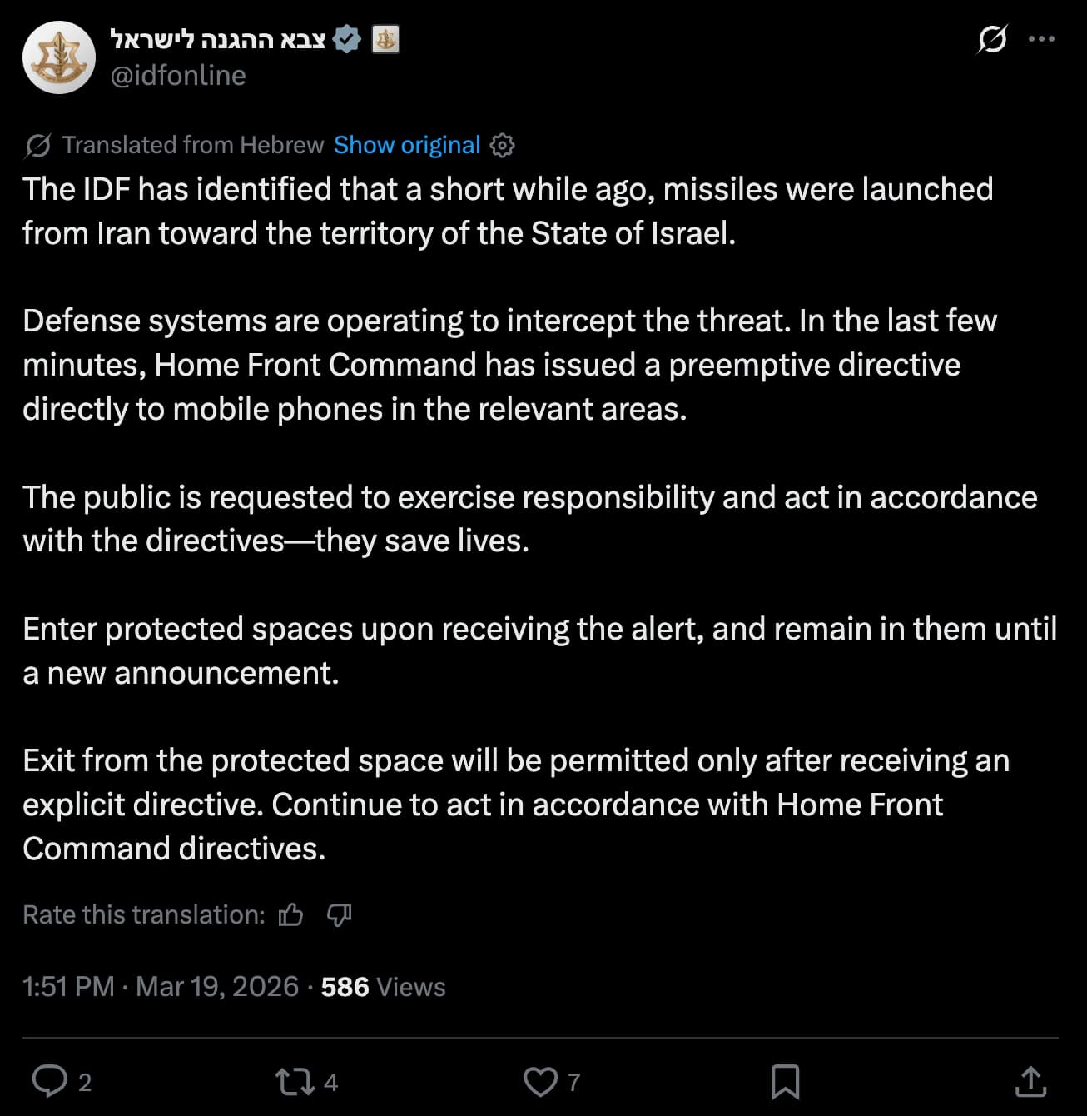Open the @idfonline handle link
The height and width of the screenshot is (1116, 1087).
click(x=178, y=76)
